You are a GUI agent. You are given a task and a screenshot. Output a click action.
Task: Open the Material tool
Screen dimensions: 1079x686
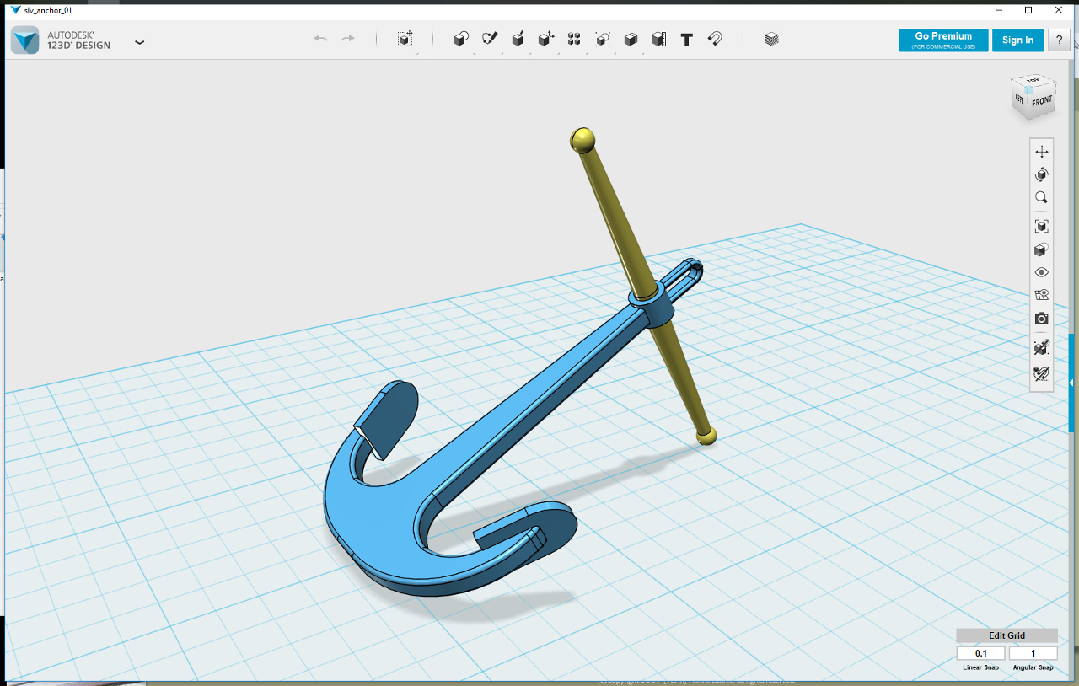pos(771,39)
